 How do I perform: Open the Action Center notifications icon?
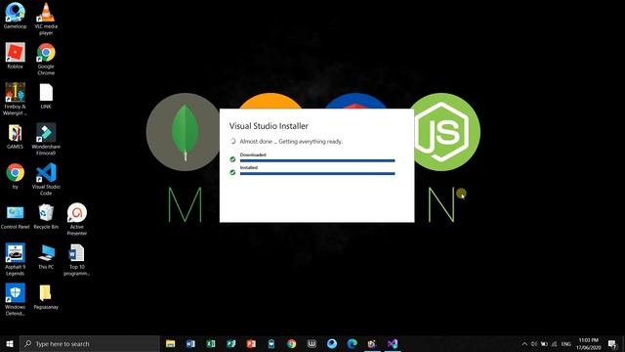612,343
